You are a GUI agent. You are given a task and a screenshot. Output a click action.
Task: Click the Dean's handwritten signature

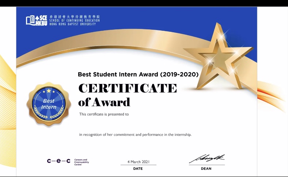pyautogui.click(x=206, y=159)
